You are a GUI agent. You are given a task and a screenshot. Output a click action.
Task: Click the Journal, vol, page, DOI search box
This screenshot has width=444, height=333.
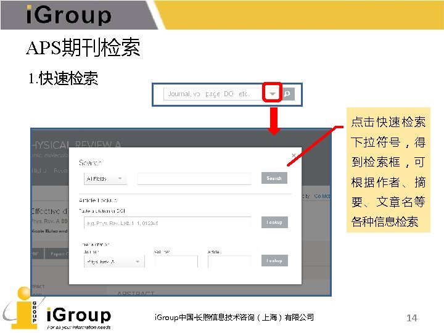click(214, 94)
